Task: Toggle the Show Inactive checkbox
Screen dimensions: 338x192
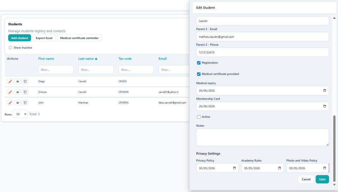Action: point(10,48)
